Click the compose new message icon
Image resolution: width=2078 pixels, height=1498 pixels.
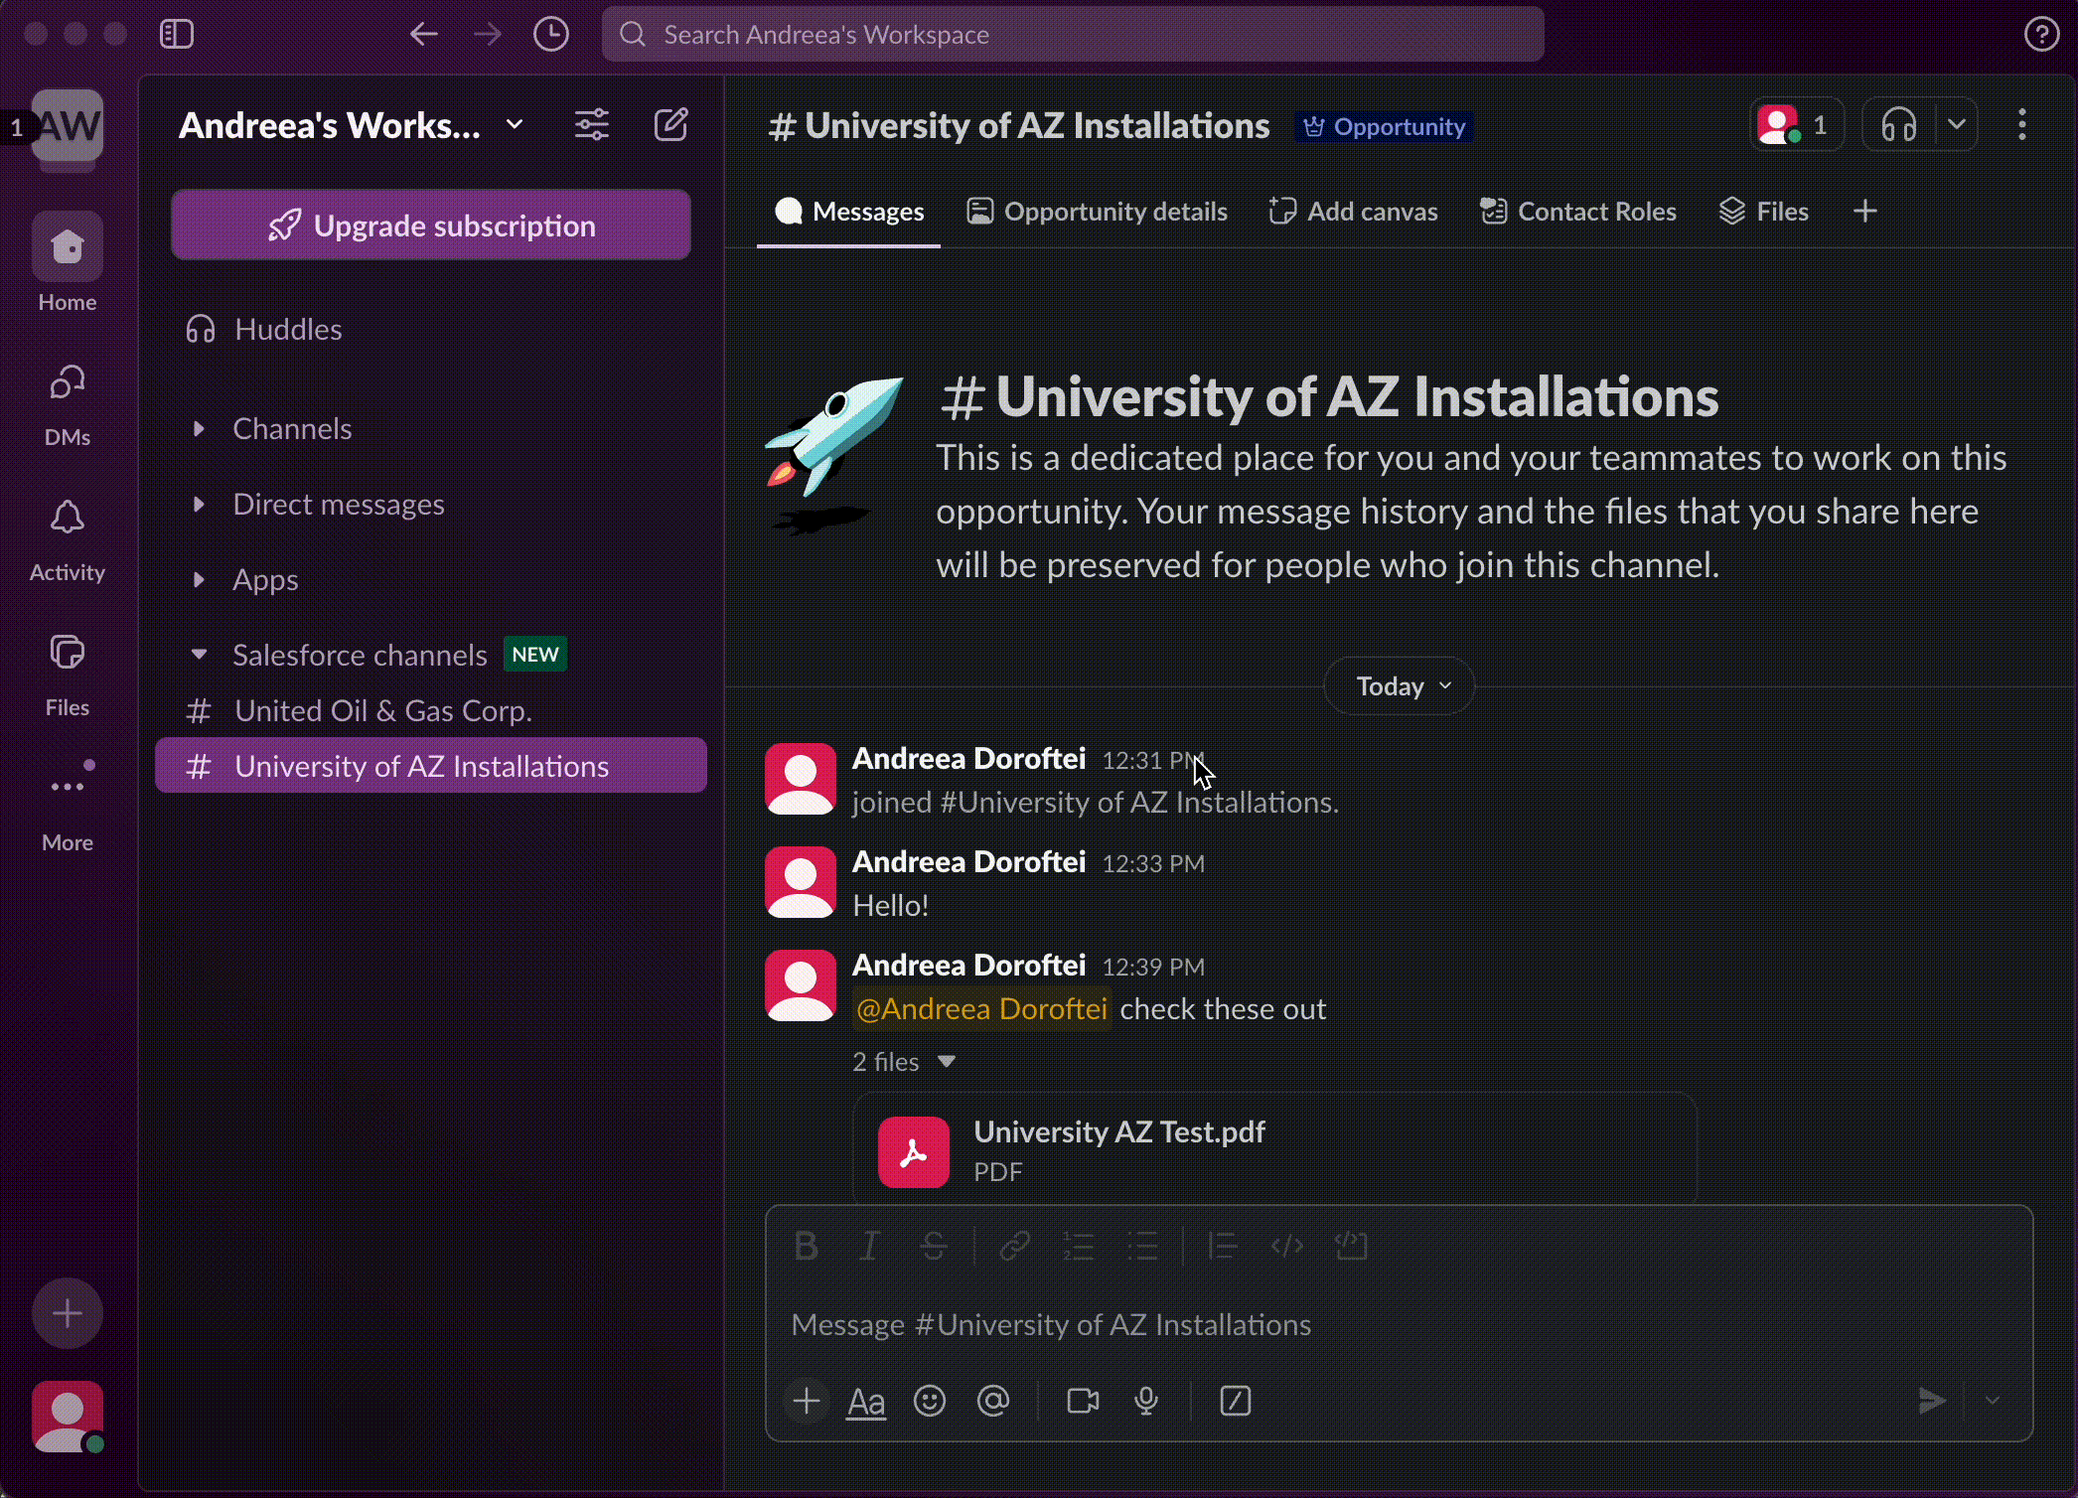670,125
